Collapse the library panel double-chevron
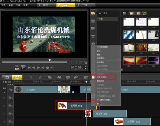This screenshot has height=126, width=160. tap(122, 70)
